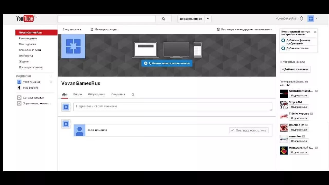Click the laptop preview icon on banner
Image resolution: width=329 pixels, height=185 pixels.
[x=145, y=50]
